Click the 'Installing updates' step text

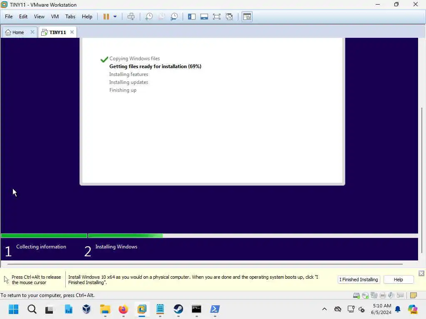pos(129,82)
